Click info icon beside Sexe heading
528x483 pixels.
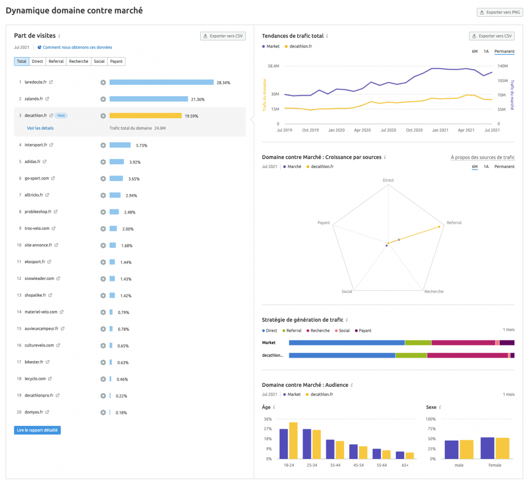[440, 407]
